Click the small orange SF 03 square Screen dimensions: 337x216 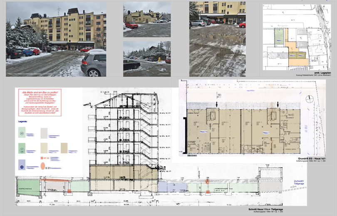[42, 158]
